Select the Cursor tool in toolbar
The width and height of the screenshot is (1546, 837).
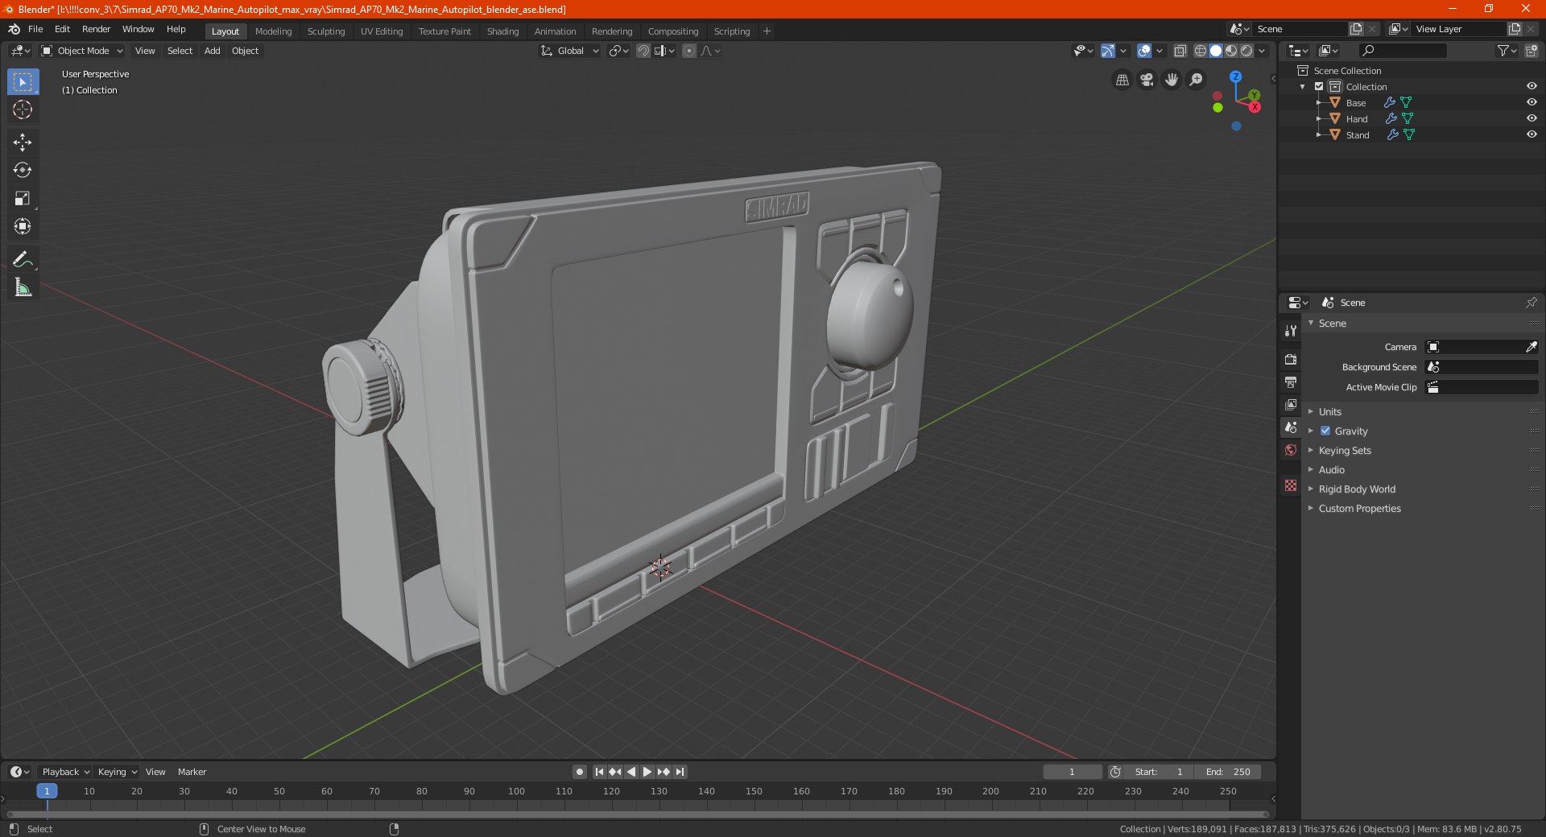point(23,110)
